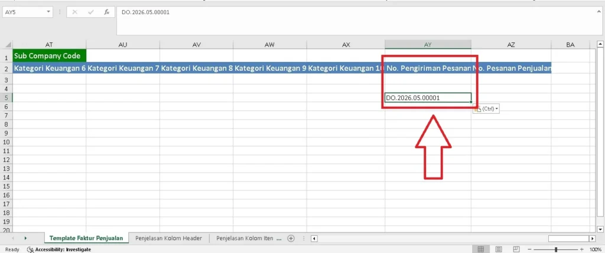The image size is (605, 253).
Task: Switch to Page Layout view icon
Action: point(499,249)
